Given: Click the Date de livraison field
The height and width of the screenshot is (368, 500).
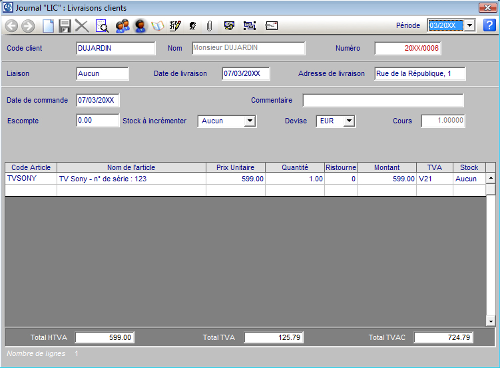Looking at the screenshot, I should [245, 74].
